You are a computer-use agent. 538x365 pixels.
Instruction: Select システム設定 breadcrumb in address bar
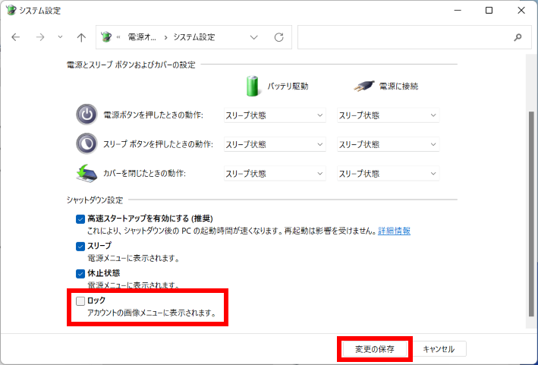[194, 37]
